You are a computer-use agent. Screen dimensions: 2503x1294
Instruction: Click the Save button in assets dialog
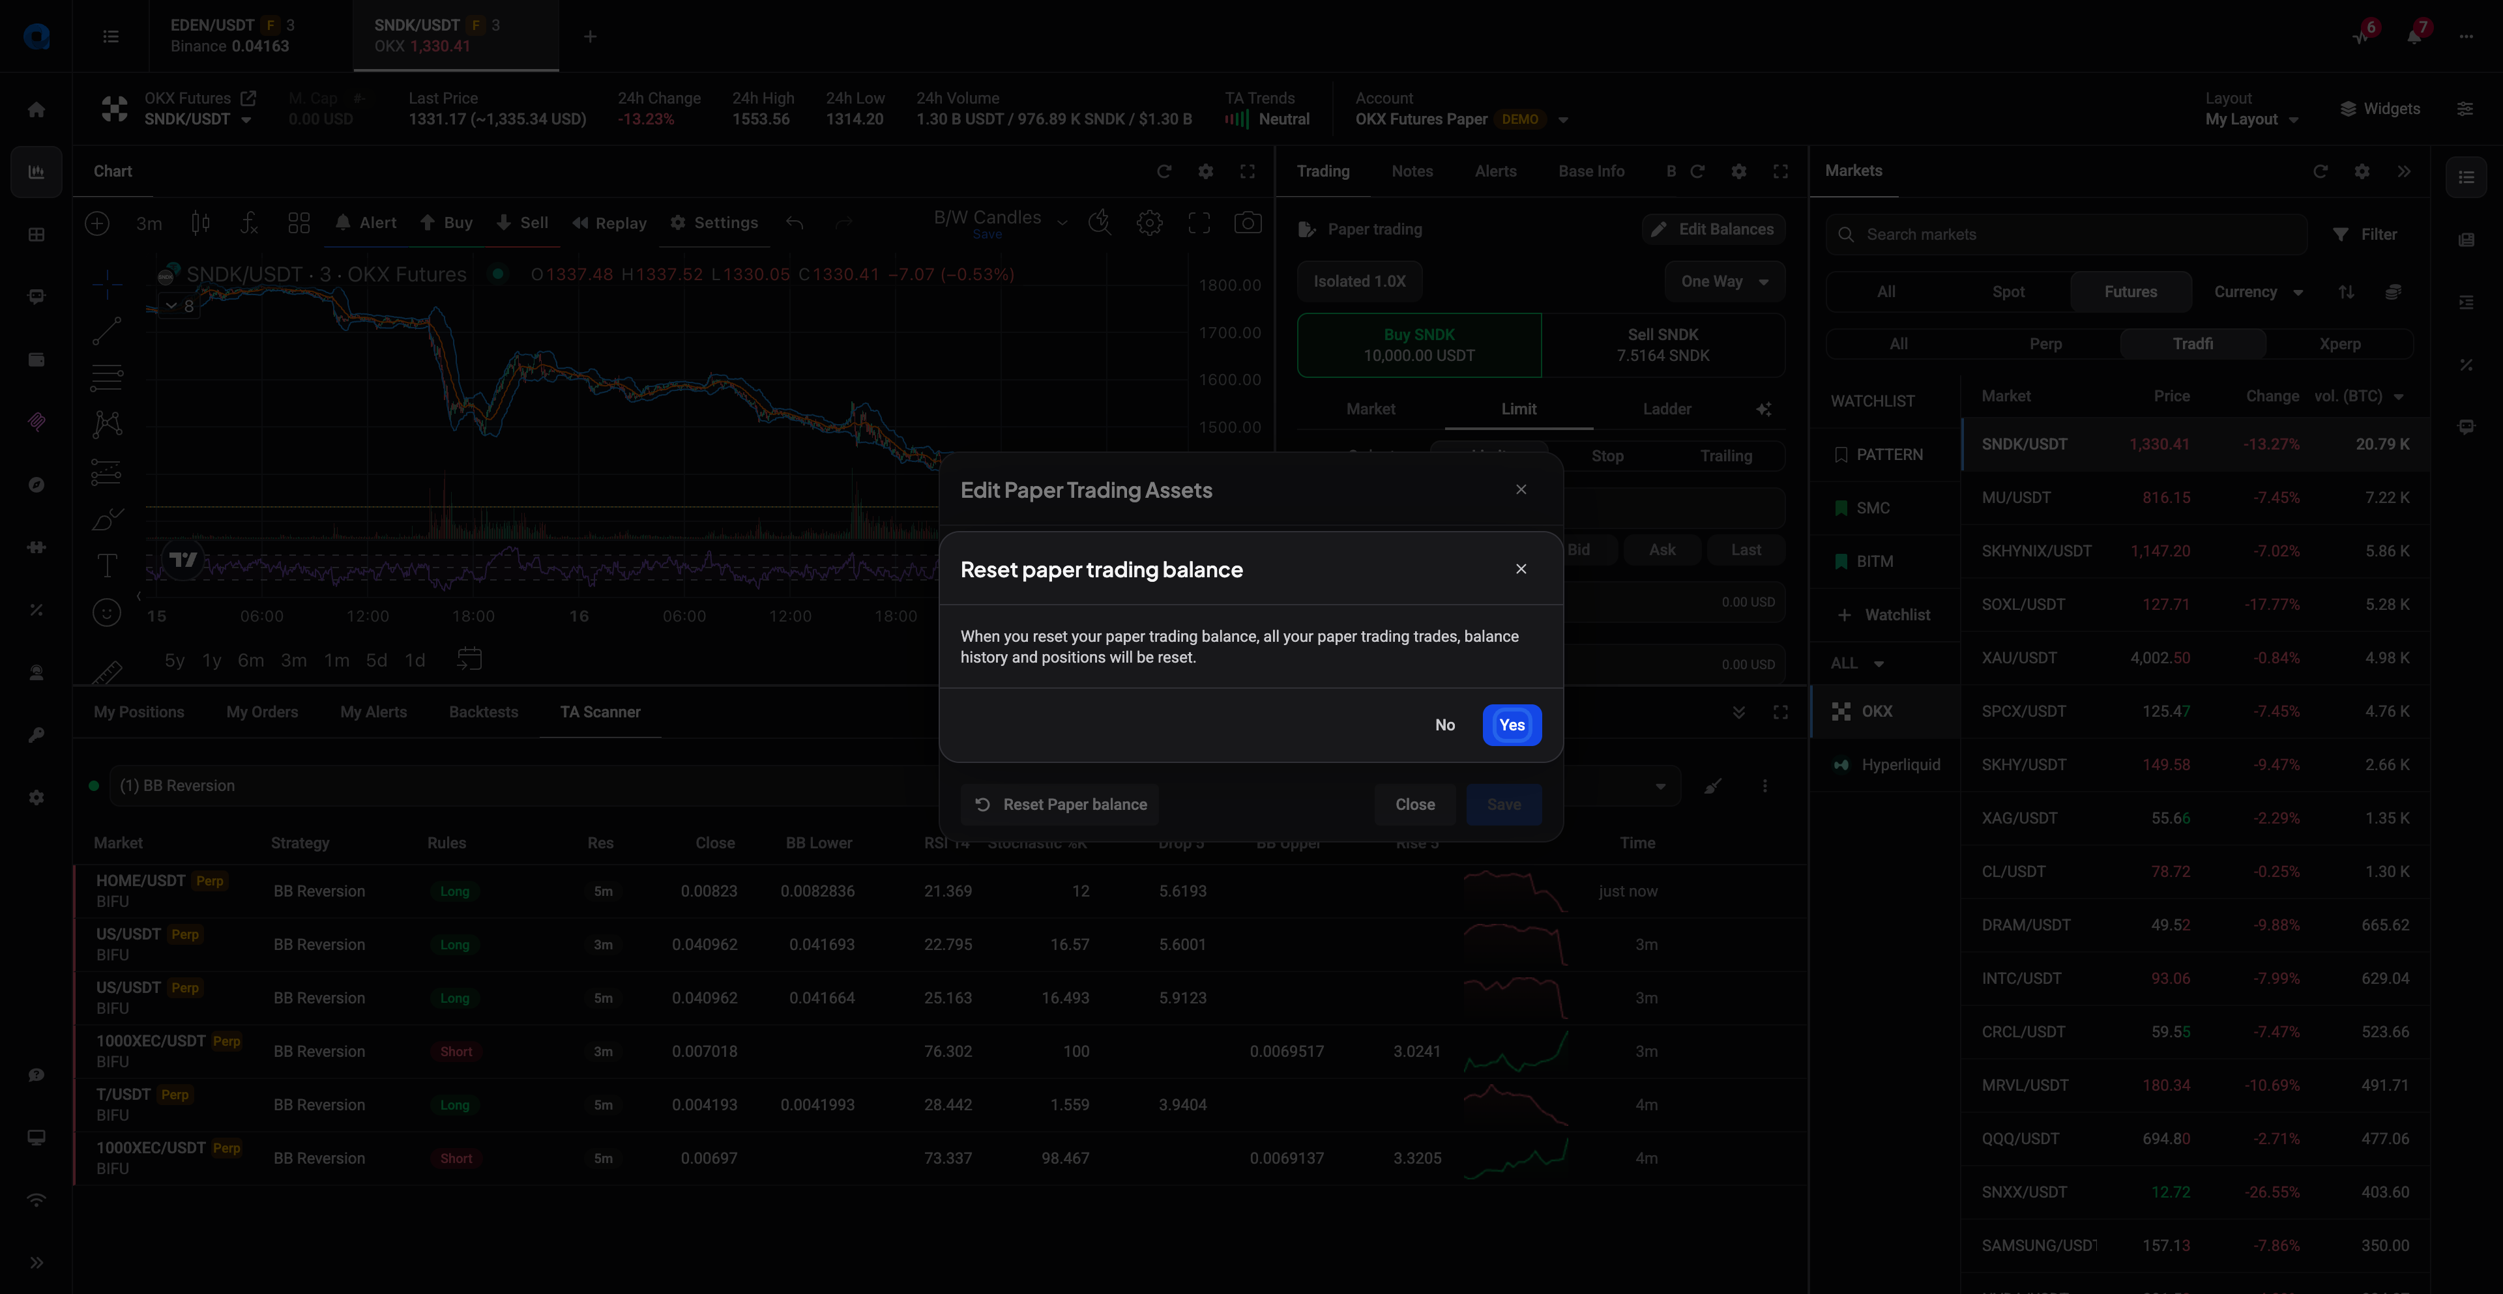point(1503,805)
